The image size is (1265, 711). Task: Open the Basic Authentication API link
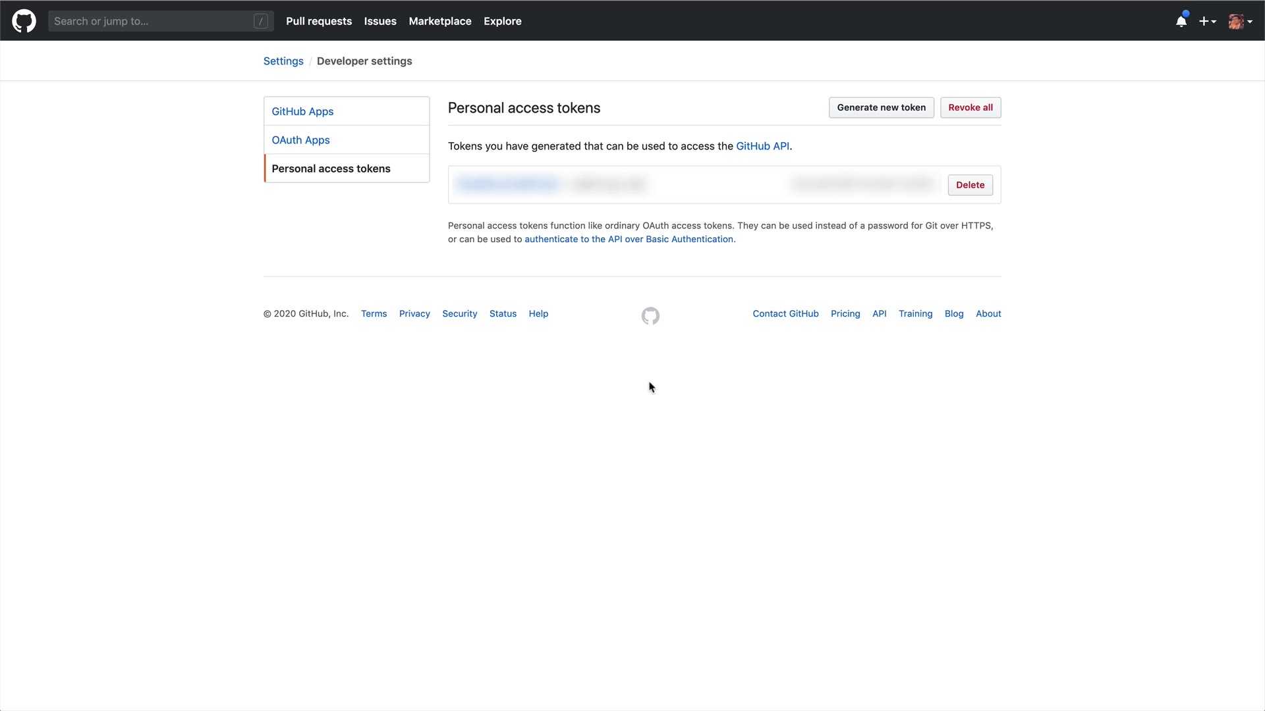click(629, 239)
